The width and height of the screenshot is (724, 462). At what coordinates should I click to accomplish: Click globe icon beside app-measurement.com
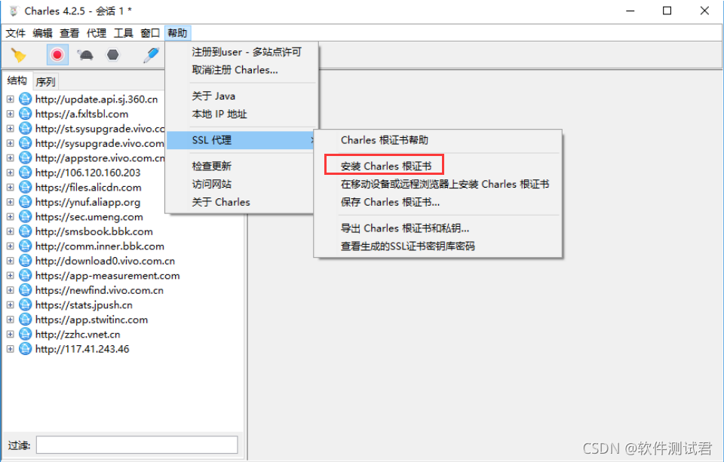tap(26, 276)
